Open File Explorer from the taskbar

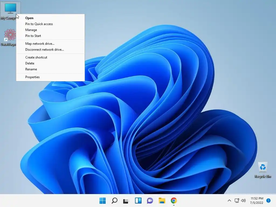(162, 201)
